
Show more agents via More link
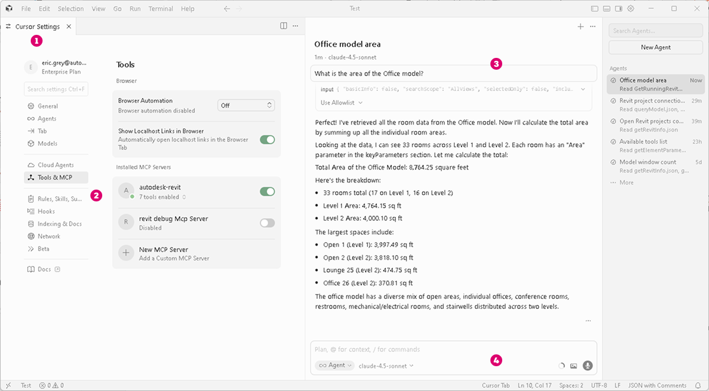click(x=622, y=183)
